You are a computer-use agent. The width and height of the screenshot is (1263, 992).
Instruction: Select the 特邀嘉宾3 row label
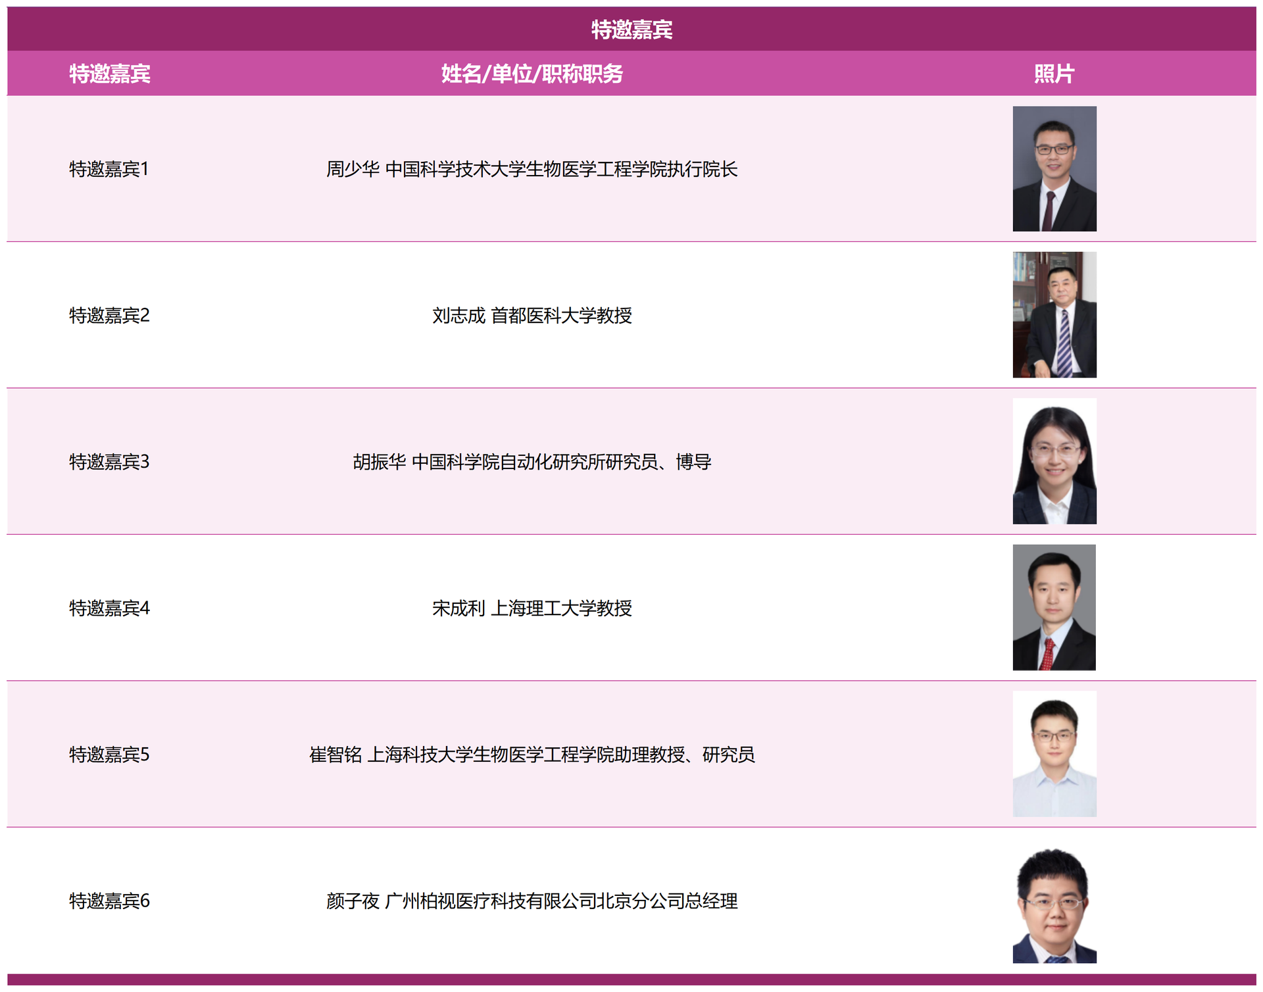pyautogui.click(x=110, y=462)
